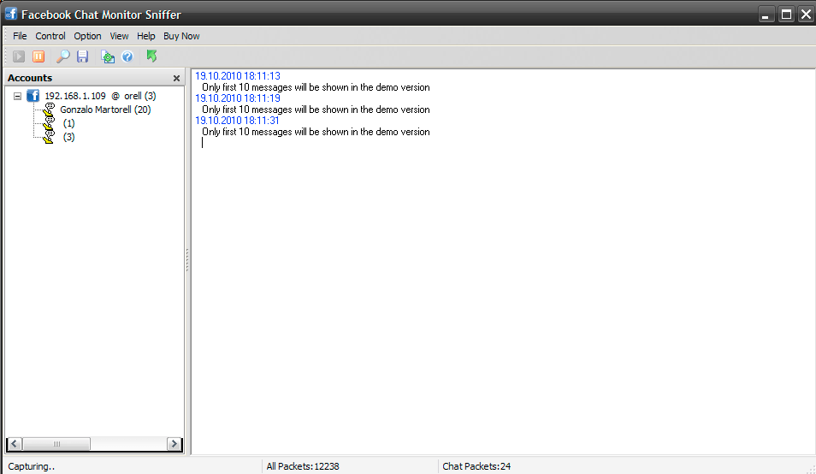Screen dimensions: 816x474
Task: Open the Help menu
Action: coord(146,36)
